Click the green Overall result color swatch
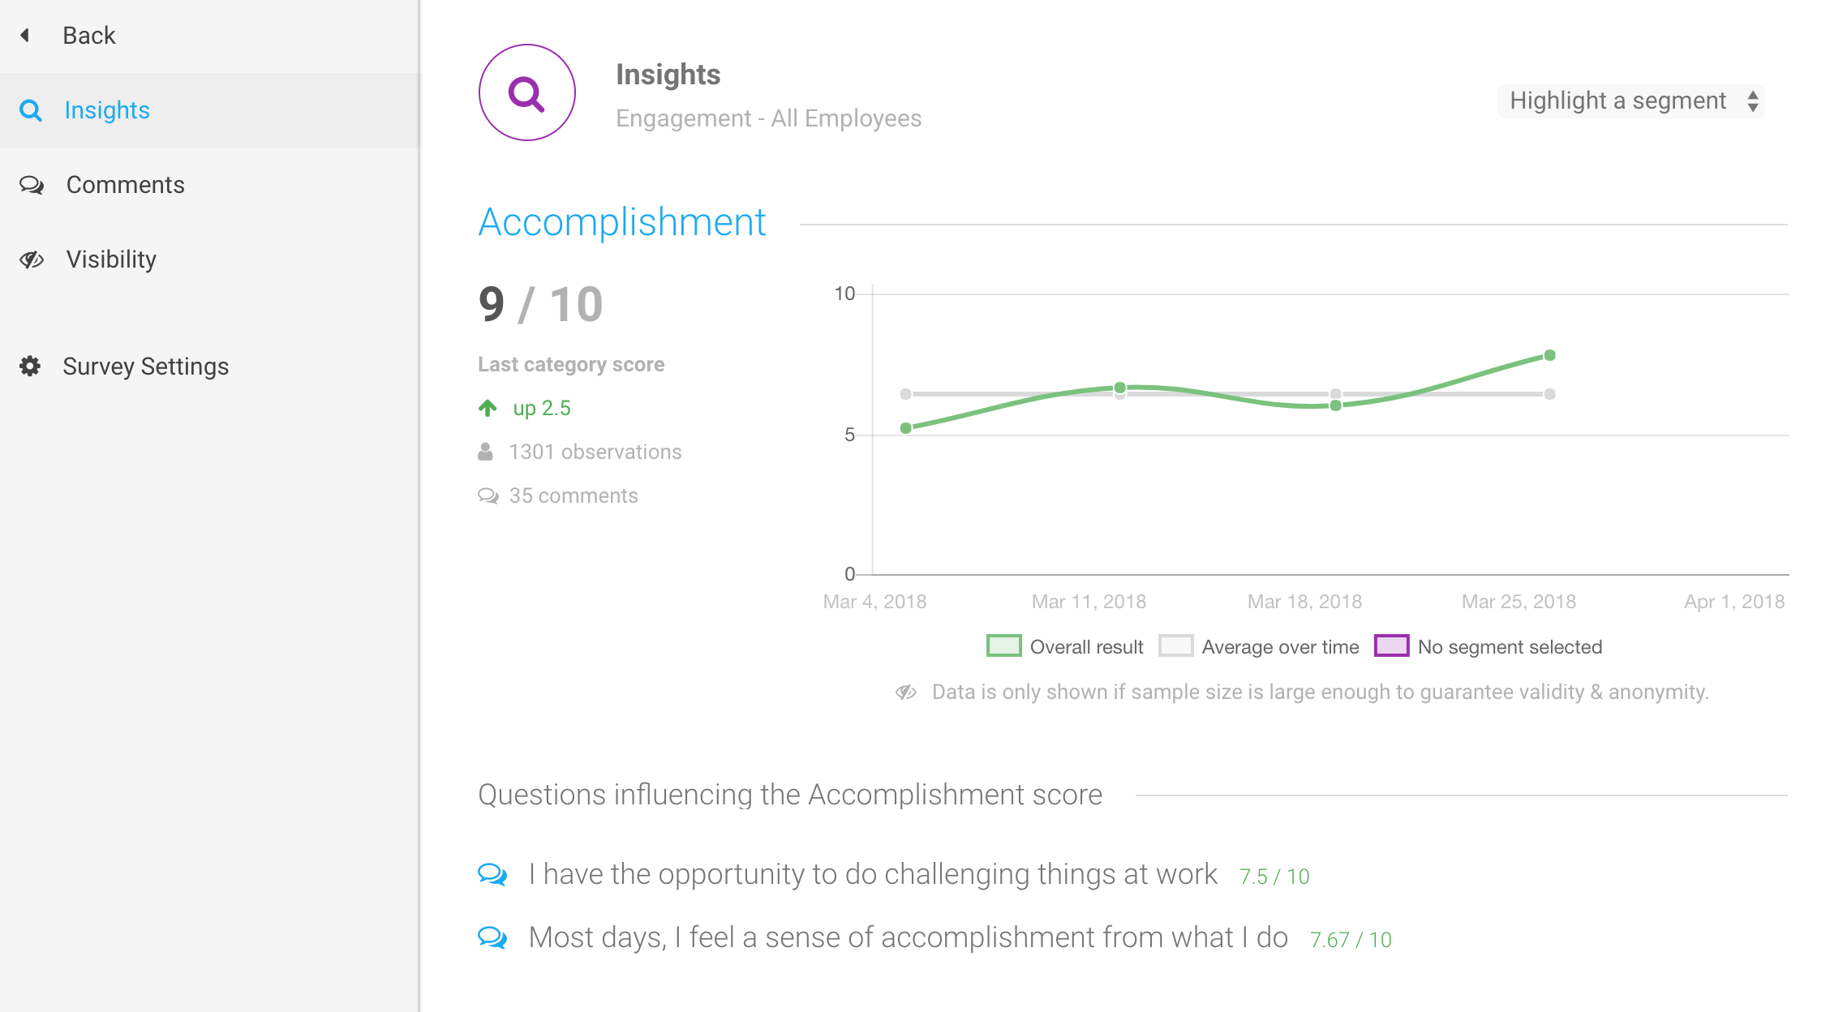 [x=1003, y=646]
